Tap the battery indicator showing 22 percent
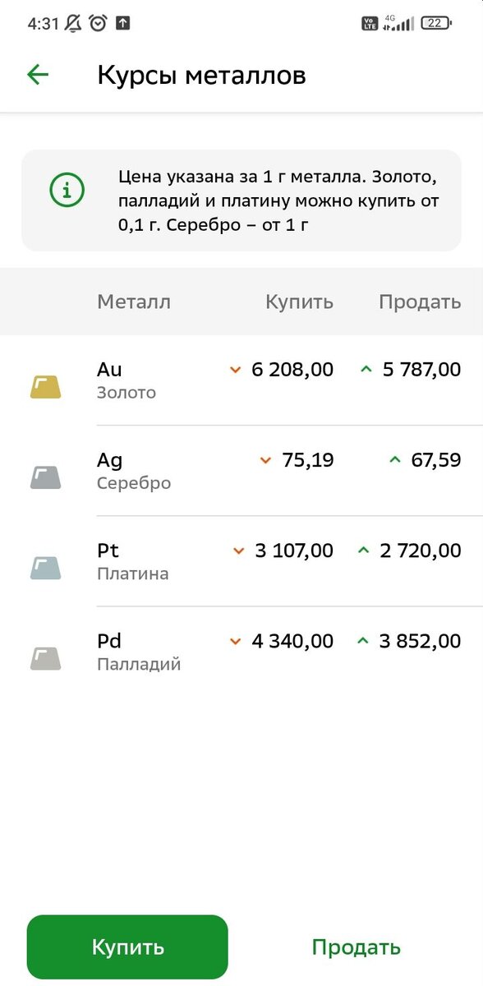Image resolution: width=483 pixels, height=986 pixels. point(437,24)
